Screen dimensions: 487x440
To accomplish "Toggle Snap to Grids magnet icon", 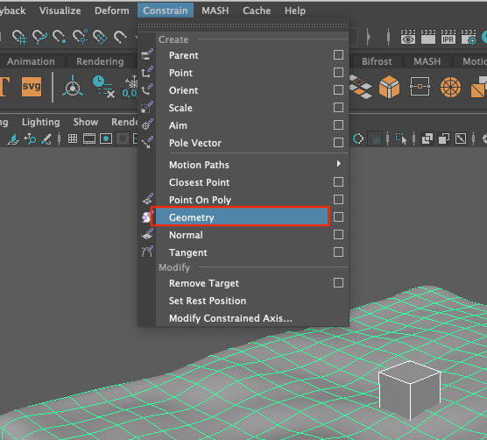I will (19, 37).
